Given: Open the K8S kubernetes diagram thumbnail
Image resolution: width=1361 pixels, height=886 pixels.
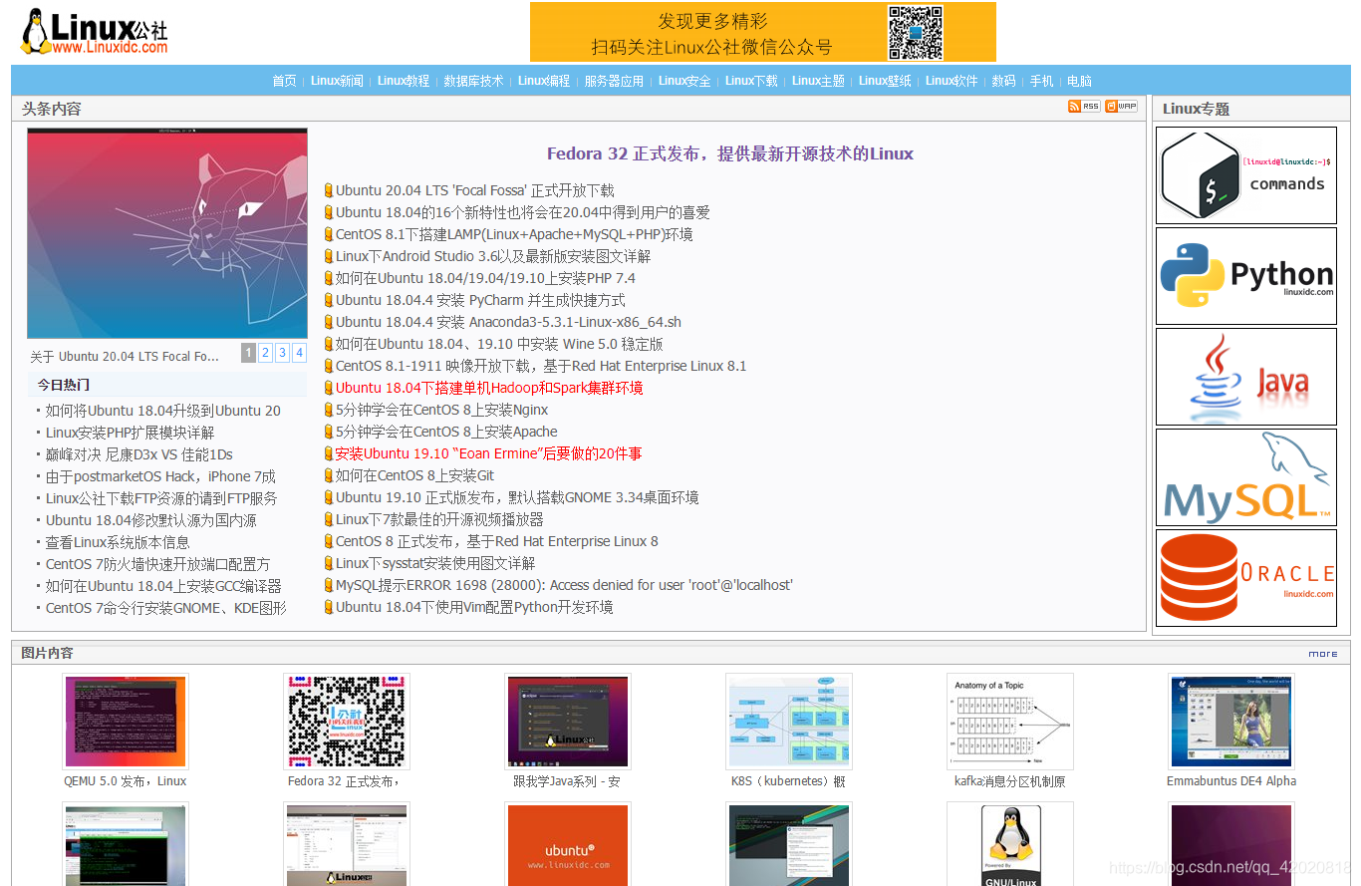Looking at the screenshot, I should pos(788,722).
